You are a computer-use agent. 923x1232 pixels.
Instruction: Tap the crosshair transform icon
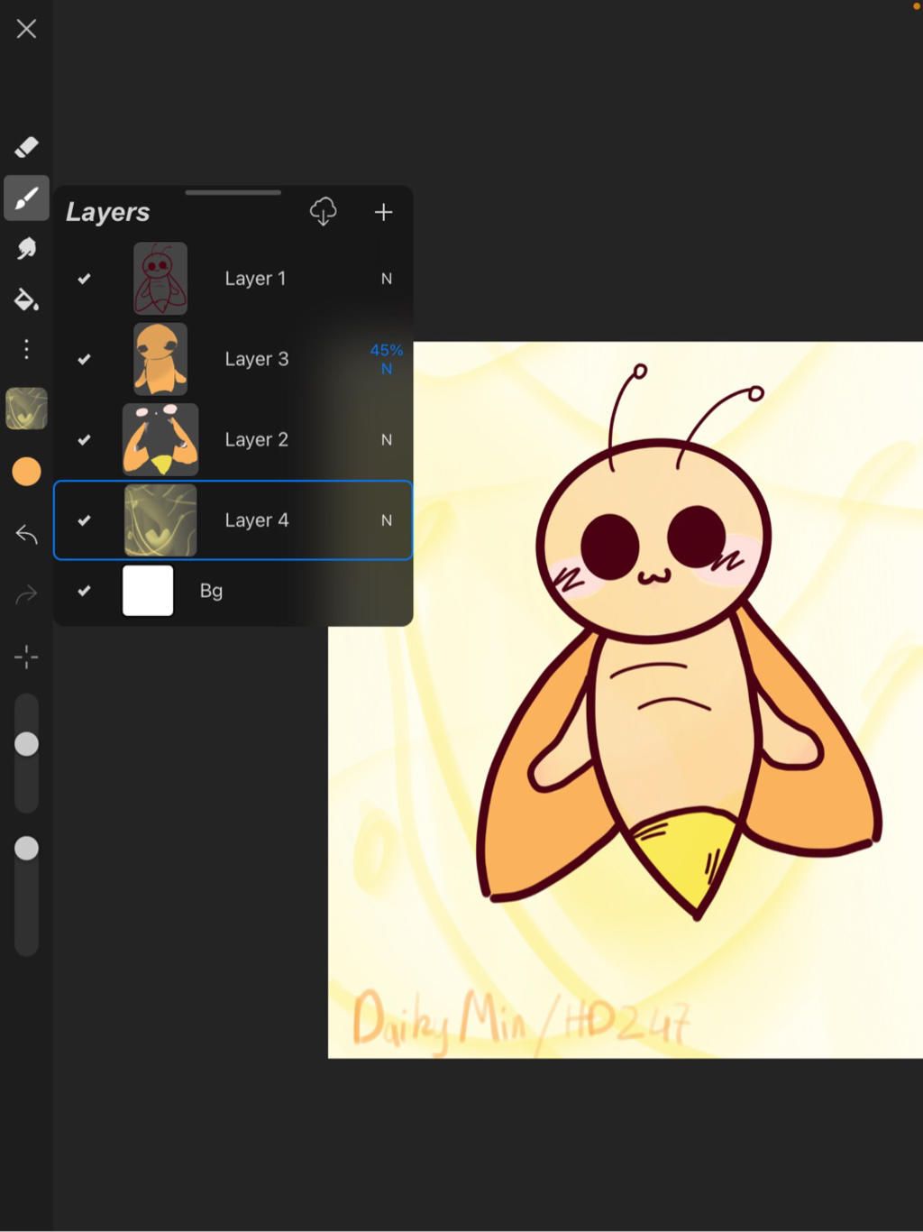point(26,657)
